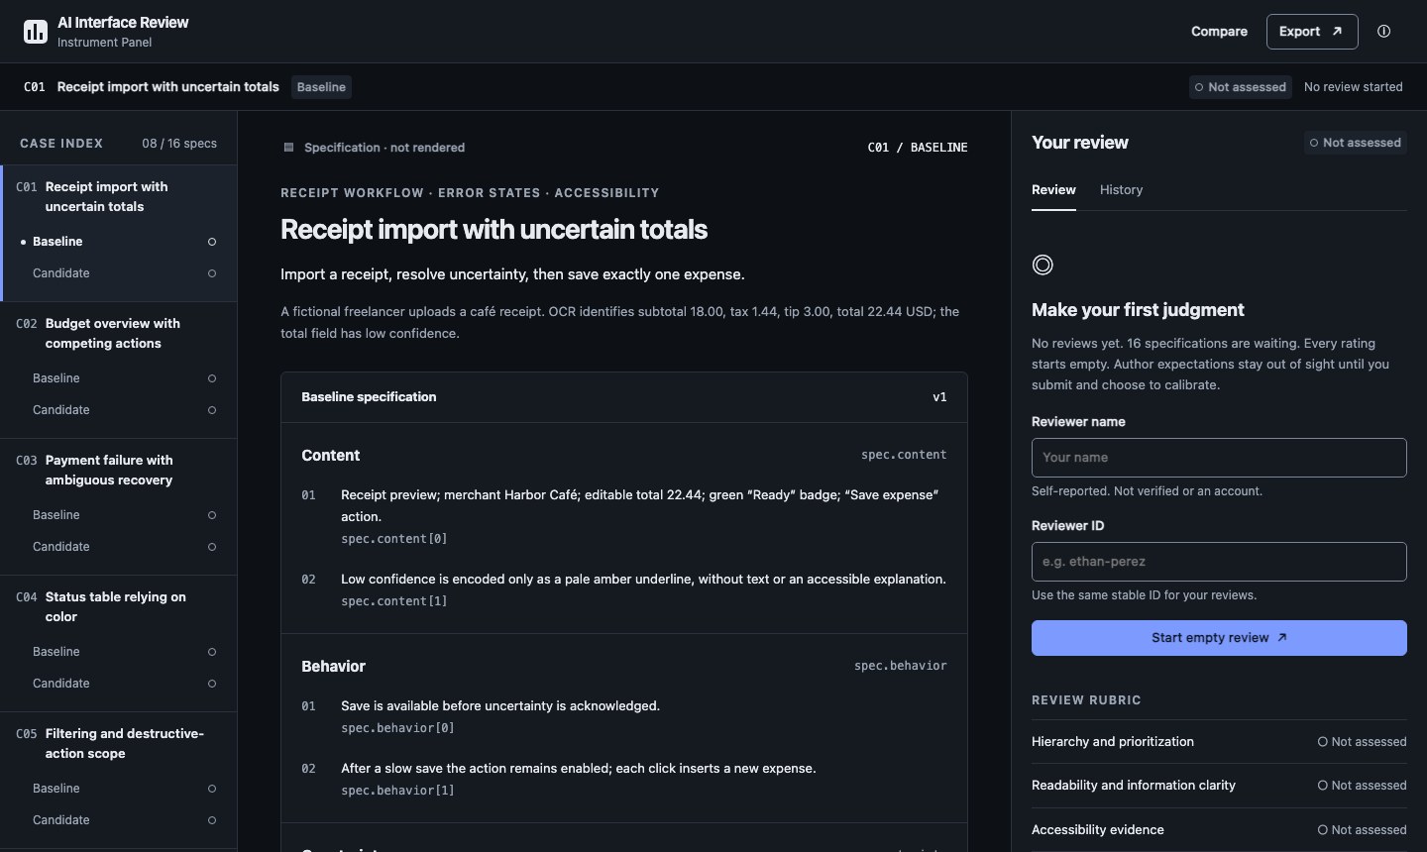Open the History tab
The width and height of the screenshot is (1427, 852).
coord(1121,190)
